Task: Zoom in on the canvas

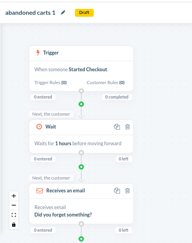Action: click(x=14, y=196)
